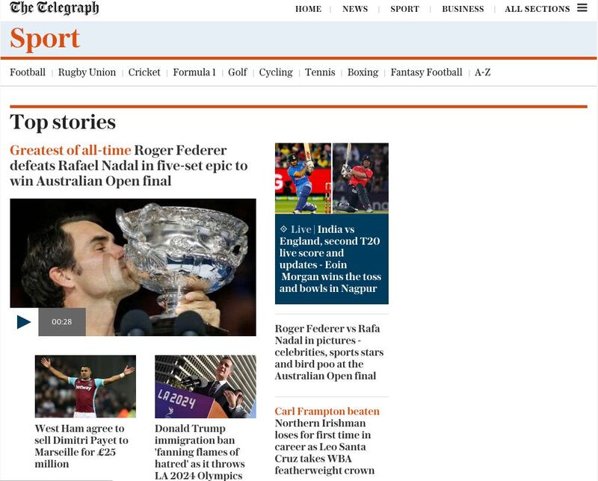Open the NEWS section
Viewport: 598px width, 481px height.
click(x=355, y=9)
